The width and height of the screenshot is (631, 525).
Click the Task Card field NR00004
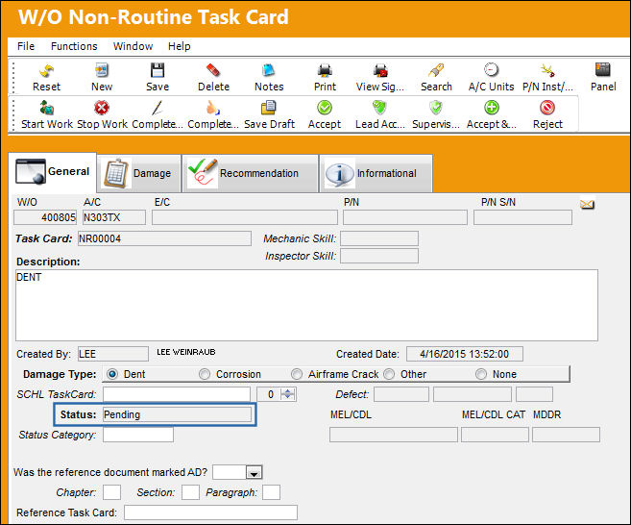click(x=164, y=238)
